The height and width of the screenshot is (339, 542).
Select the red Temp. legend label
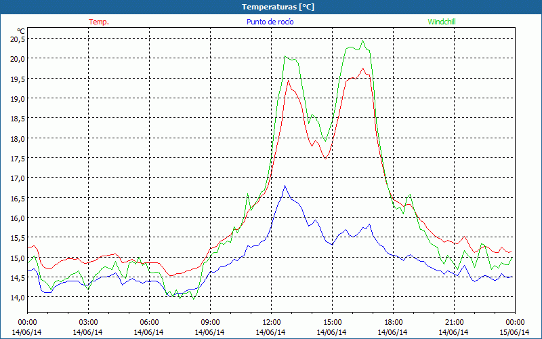click(x=99, y=22)
